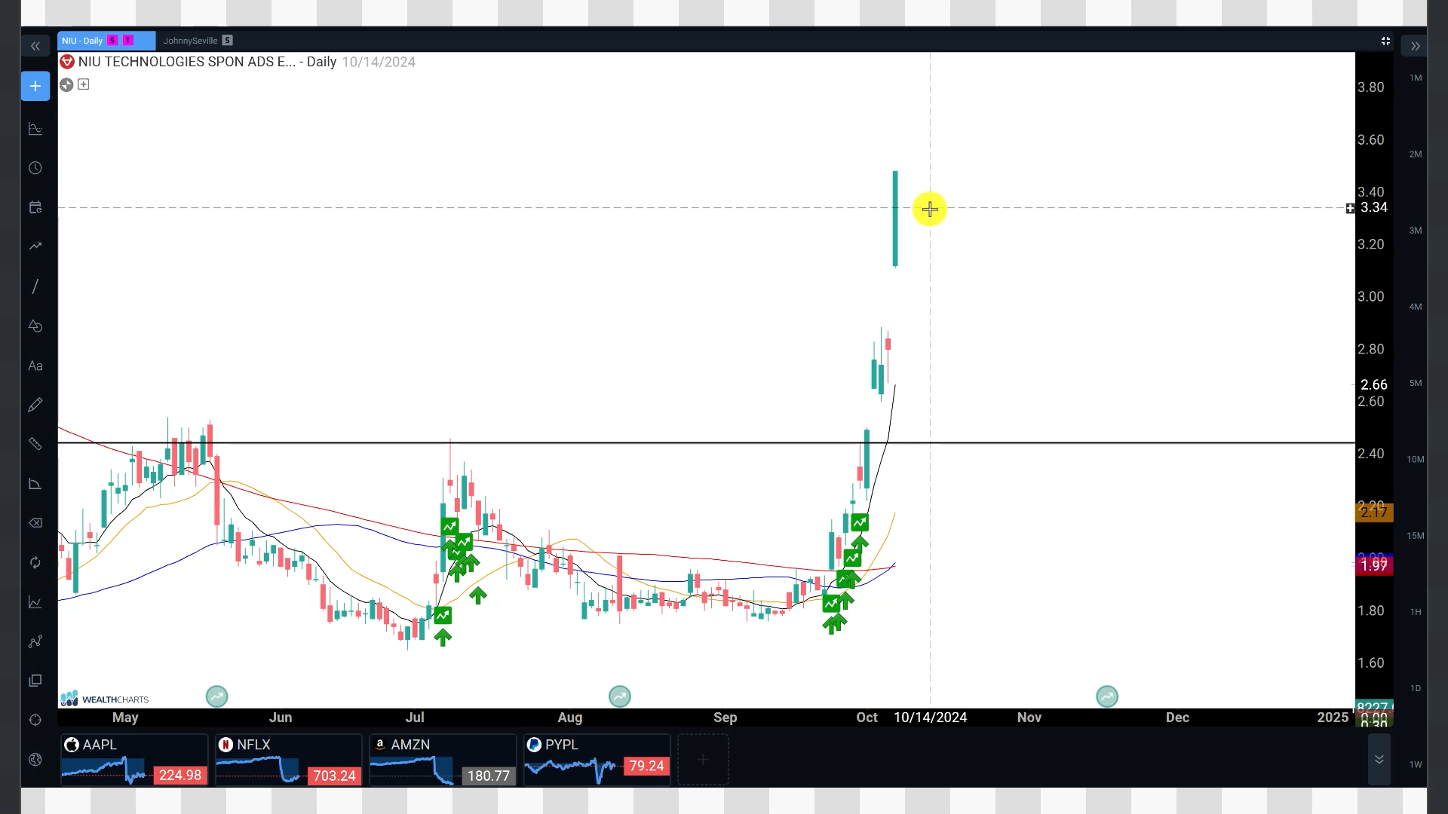Click the duplicate layers icon
Viewport: 1448px width, 814px height.
coord(35,681)
